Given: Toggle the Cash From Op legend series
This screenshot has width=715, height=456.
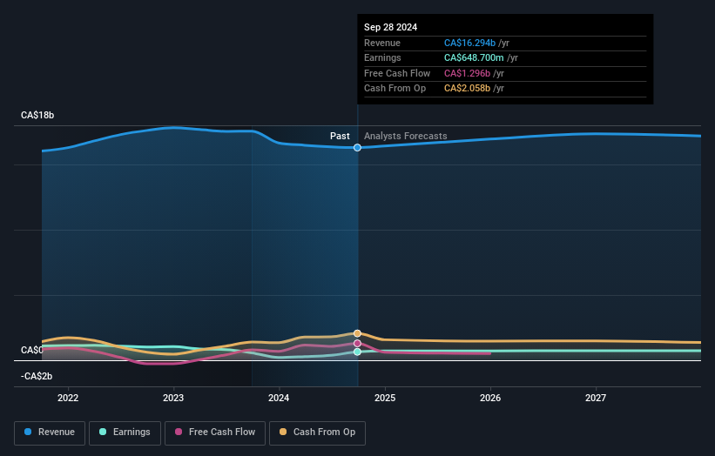Looking at the screenshot, I should pyautogui.click(x=317, y=433).
